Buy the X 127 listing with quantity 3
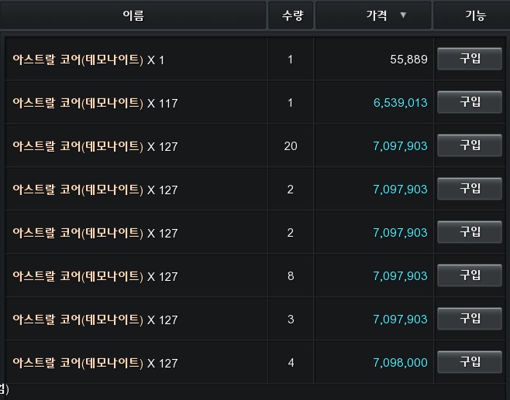The height and width of the screenshot is (400, 510). coord(470,319)
